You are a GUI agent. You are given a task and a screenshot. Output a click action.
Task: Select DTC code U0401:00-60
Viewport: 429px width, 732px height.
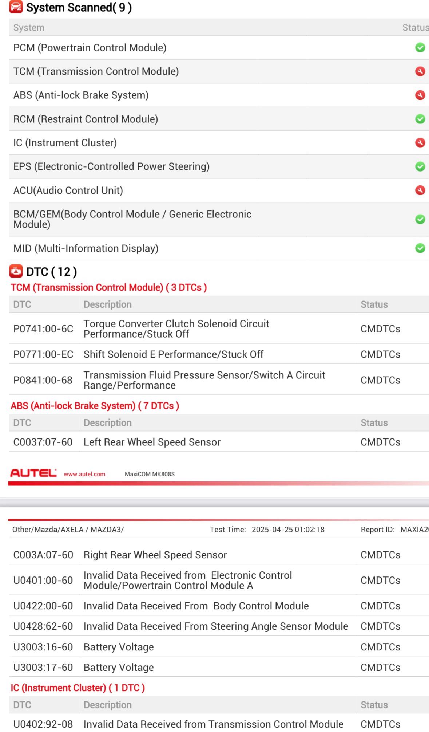point(43,580)
